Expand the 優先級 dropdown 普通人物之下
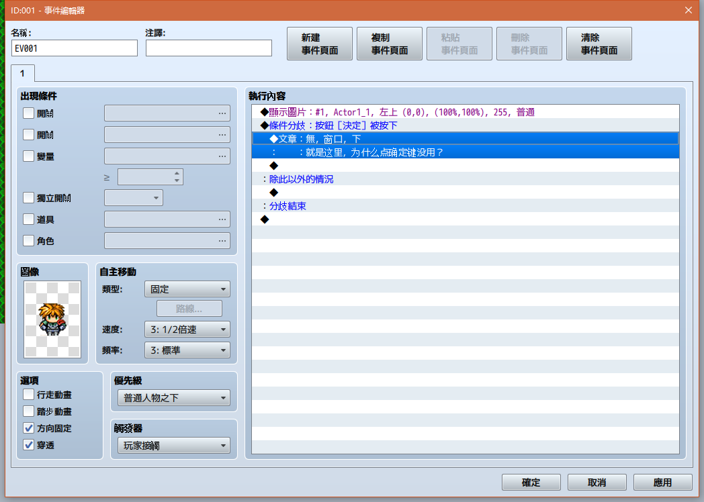The image size is (704, 502). (174, 398)
